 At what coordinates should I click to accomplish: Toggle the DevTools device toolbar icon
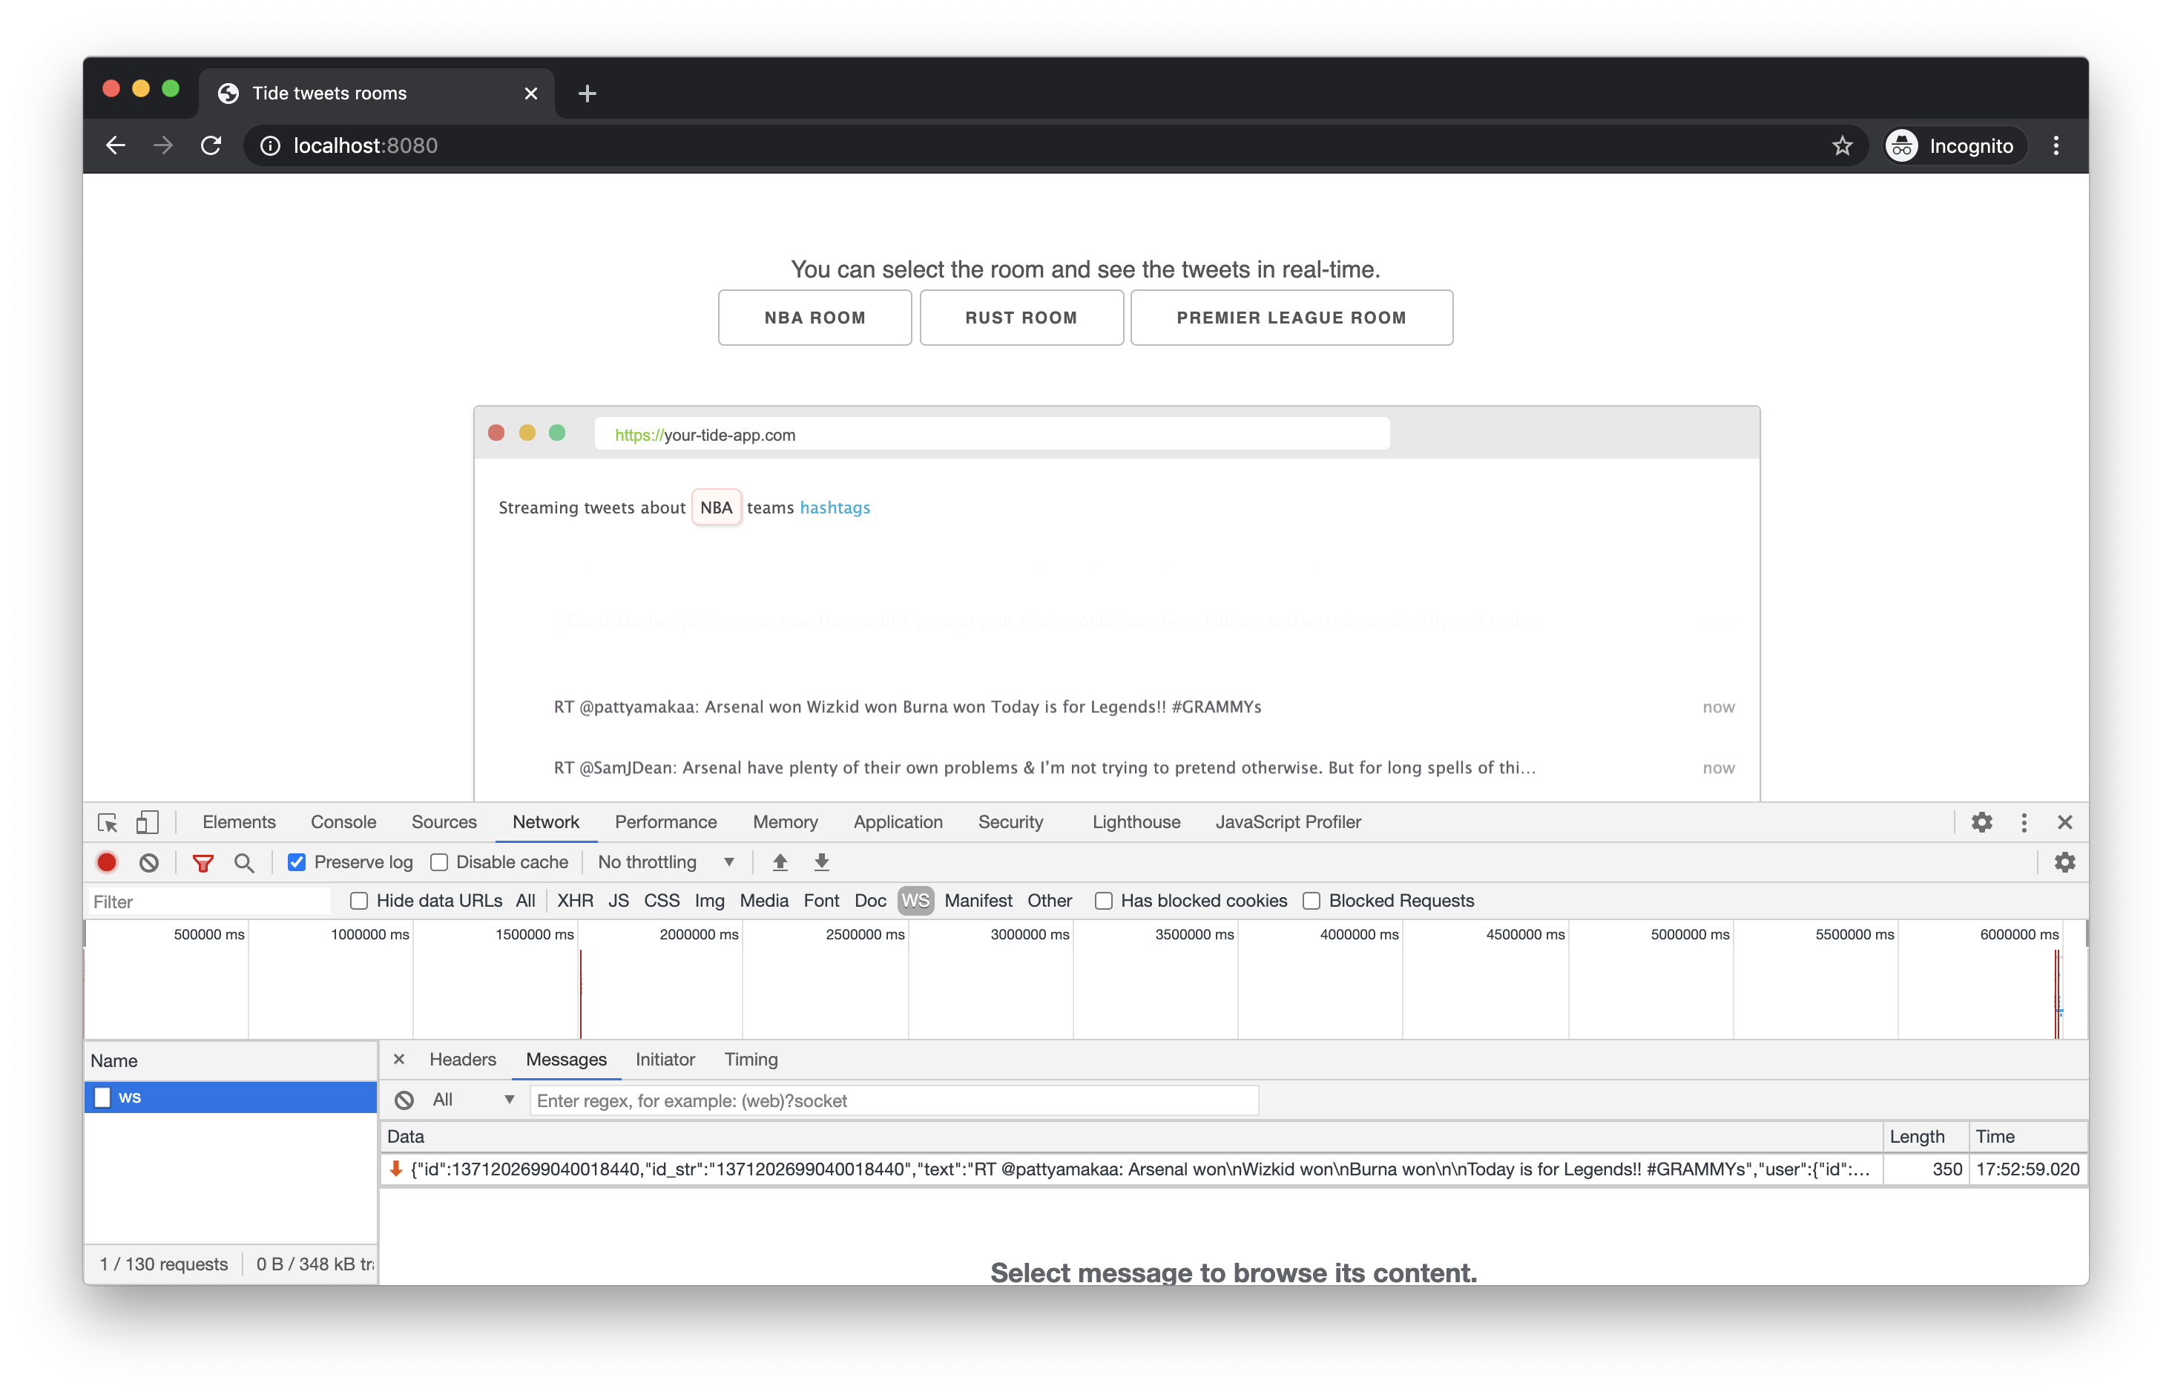click(x=147, y=822)
